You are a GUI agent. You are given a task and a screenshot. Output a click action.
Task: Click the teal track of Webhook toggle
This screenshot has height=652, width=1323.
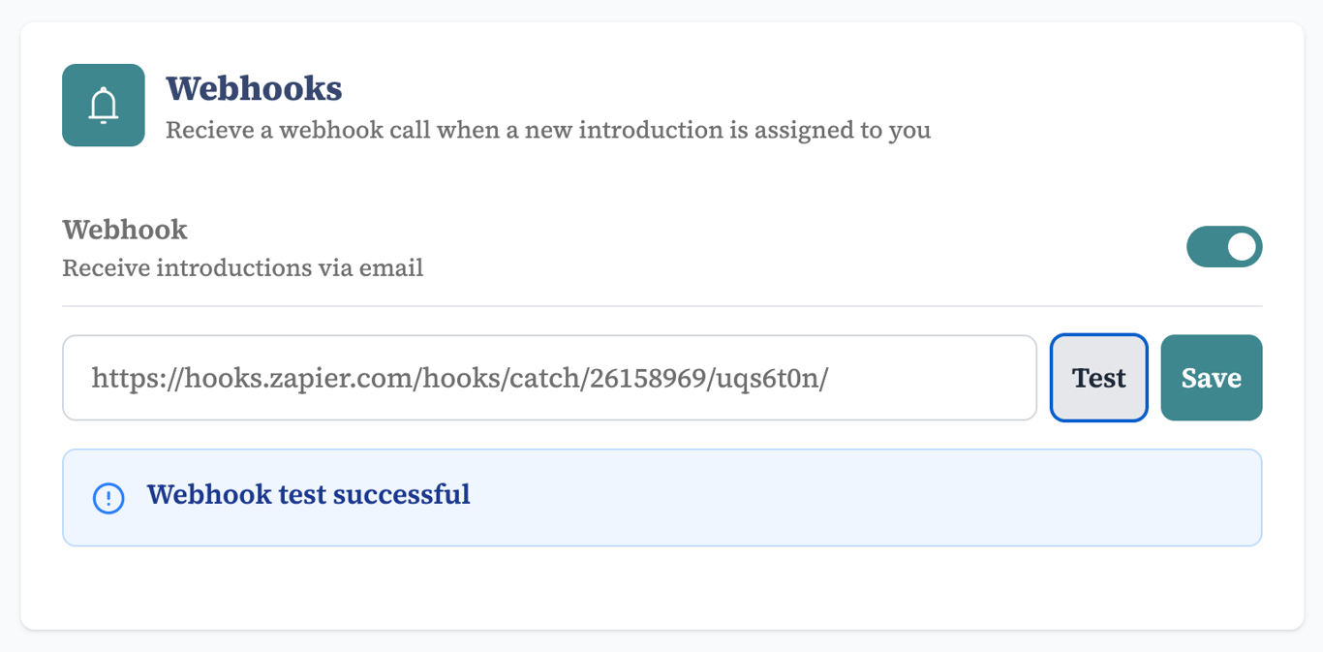coord(1205,247)
